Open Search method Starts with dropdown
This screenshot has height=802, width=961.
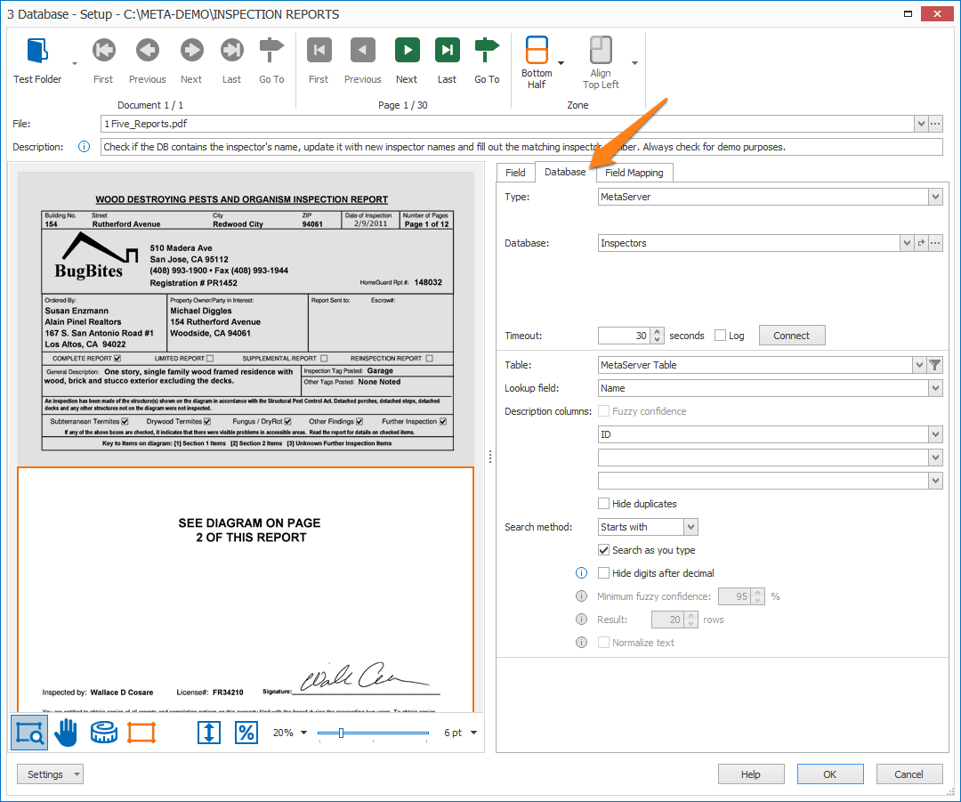pyautogui.click(x=690, y=527)
